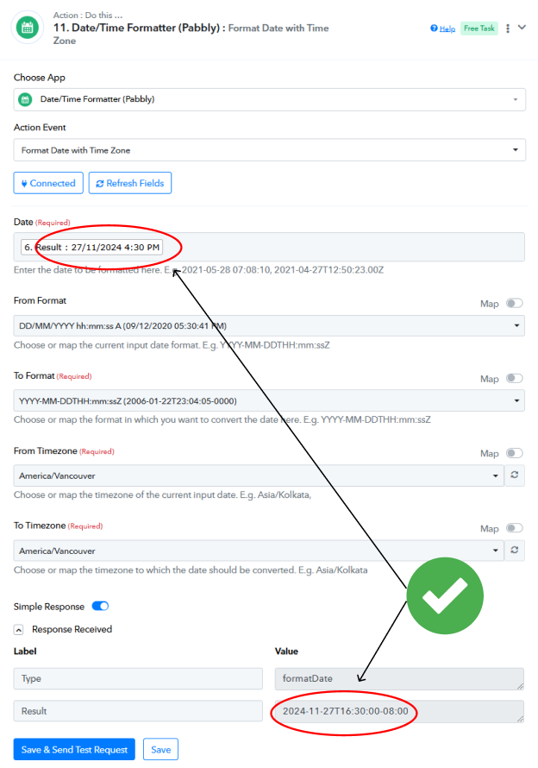Click the Date input field
538x768 pixels.
coord(269,247)
